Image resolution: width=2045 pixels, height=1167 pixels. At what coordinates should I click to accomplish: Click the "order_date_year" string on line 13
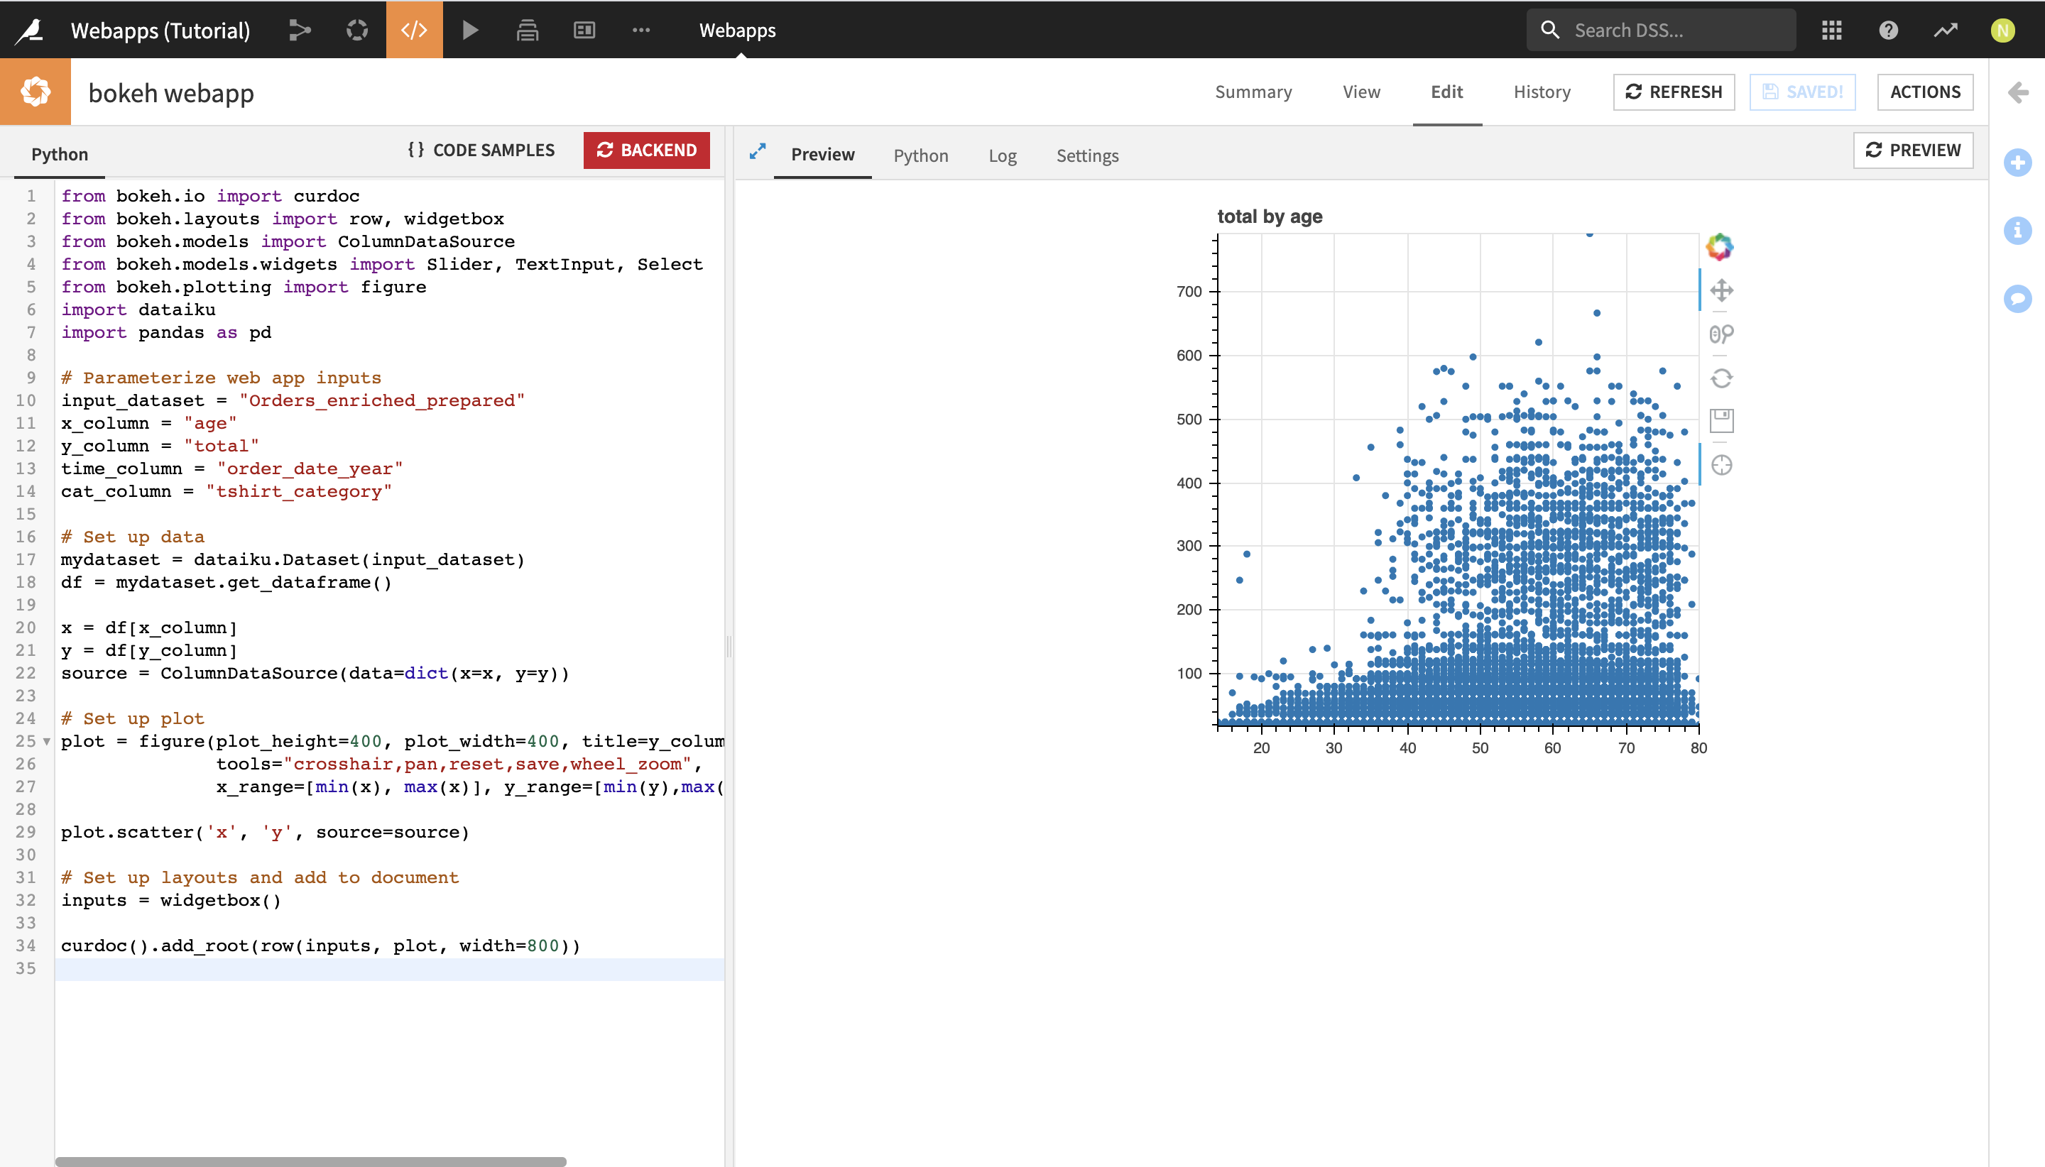310,469
